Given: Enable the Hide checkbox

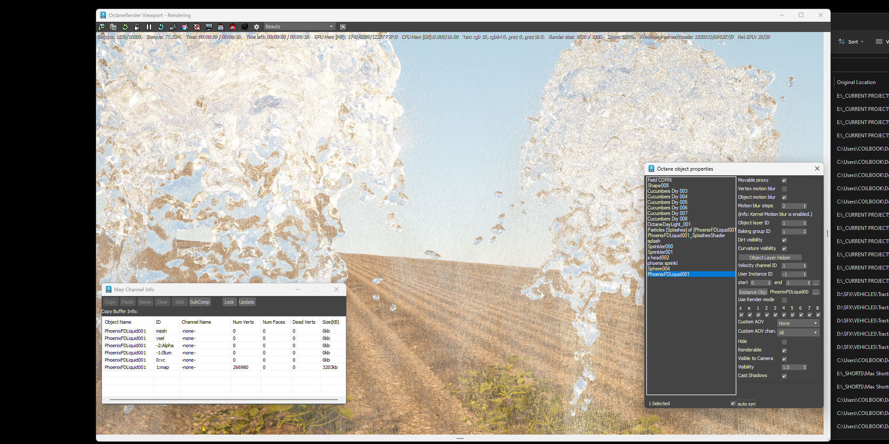Looking at the screenshot, I should (x=784, y=342).
